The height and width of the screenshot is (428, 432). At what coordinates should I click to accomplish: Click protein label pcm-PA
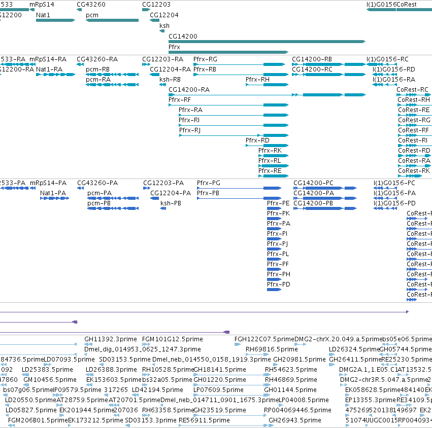(99, 193)
